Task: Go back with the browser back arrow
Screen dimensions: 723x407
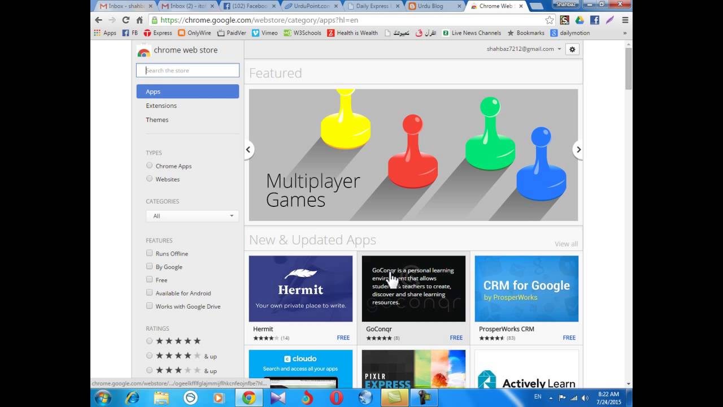Action: click(99, 20)
